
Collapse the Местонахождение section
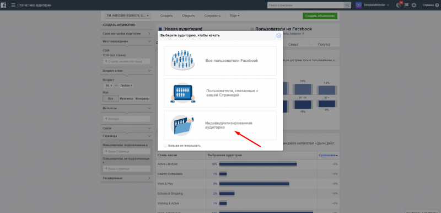[x=127, y=41]
